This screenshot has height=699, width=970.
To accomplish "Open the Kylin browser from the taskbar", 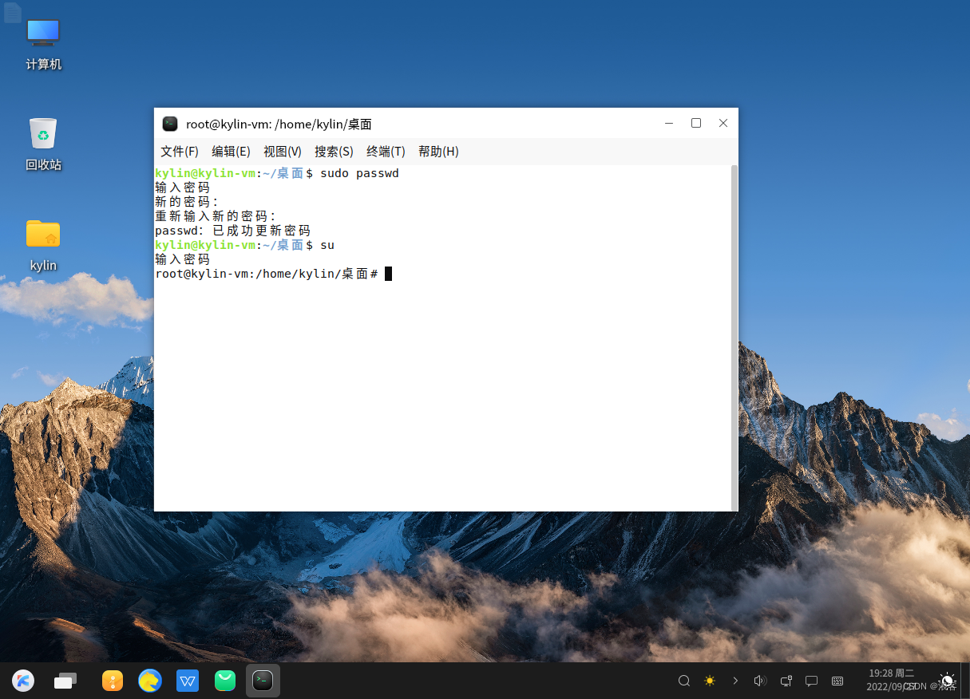I will point(150,681).
